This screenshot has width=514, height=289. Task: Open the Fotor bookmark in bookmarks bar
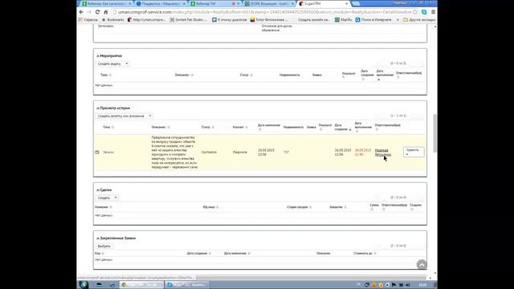pyautogui.click(x=269, y=19)
